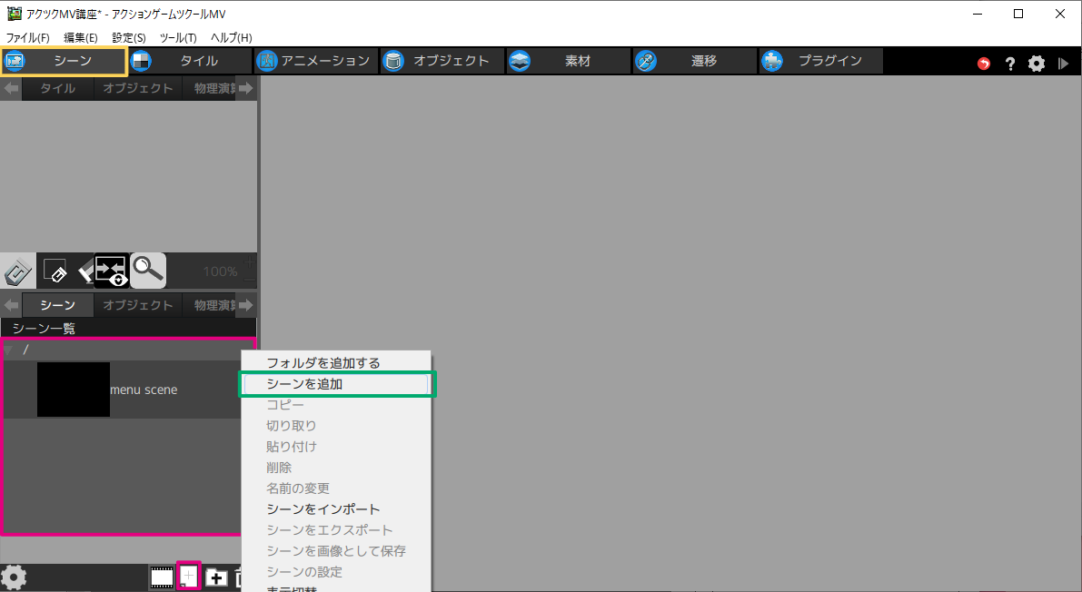This screenshot has height=592, width=1082.
Task: Open the ファイル(F) menu
Action: (x=28, y=37)
